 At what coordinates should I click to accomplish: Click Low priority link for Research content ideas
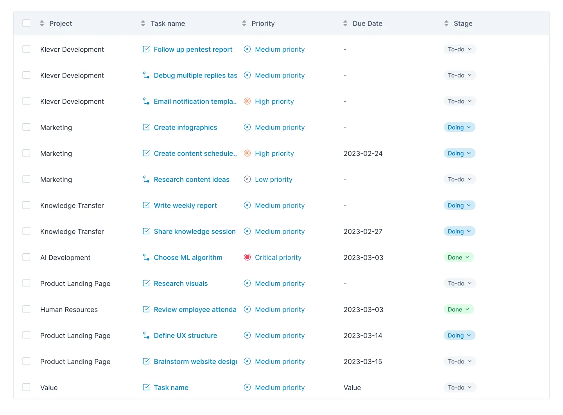(x=274, y=179)
